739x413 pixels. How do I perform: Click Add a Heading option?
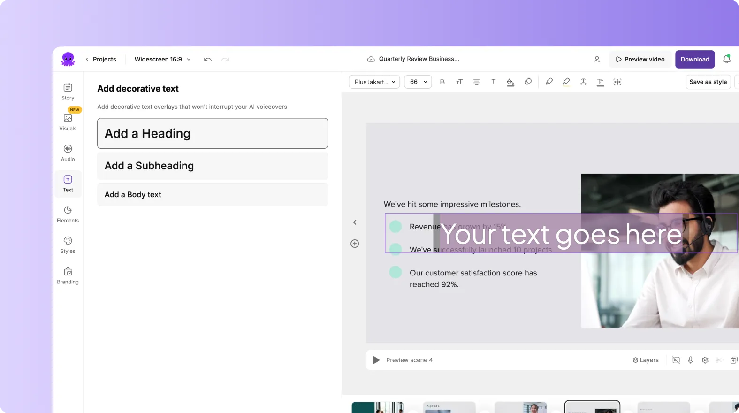[213, 133]
